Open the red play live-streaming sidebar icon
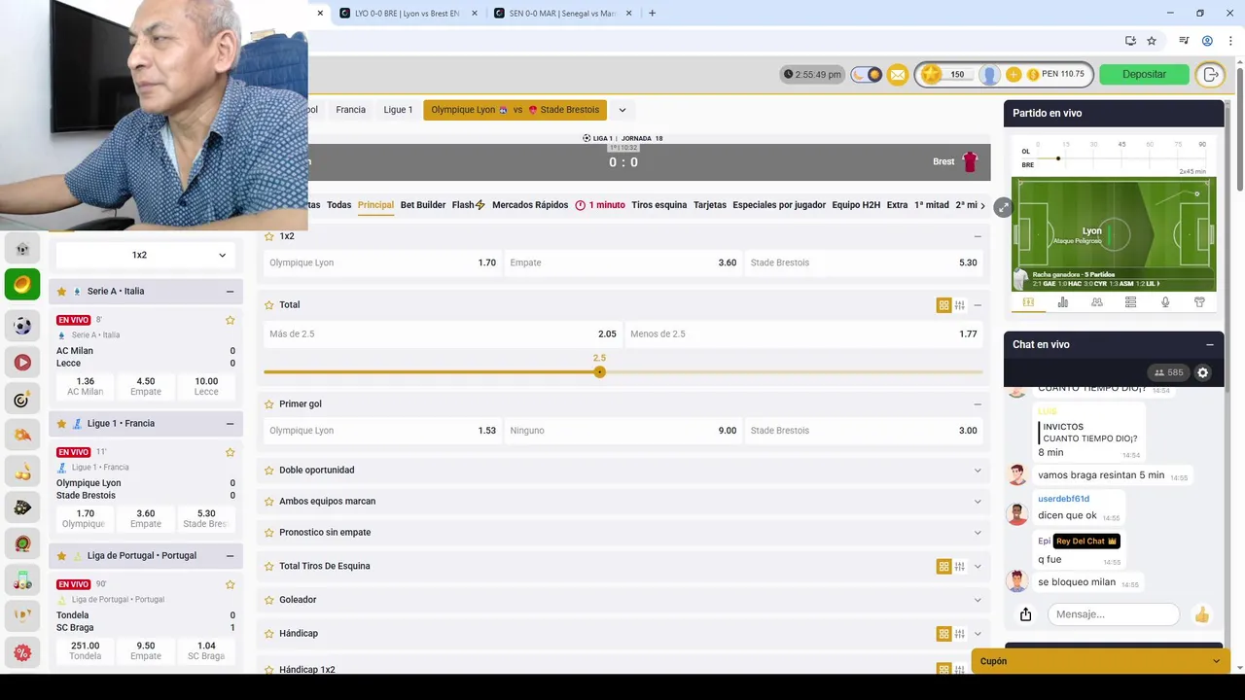 click(x=22, y=363)
